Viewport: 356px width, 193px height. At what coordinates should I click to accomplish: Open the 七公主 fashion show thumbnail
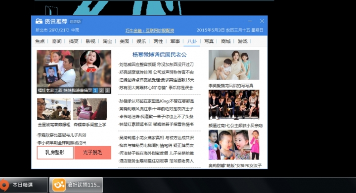(234, 105)
